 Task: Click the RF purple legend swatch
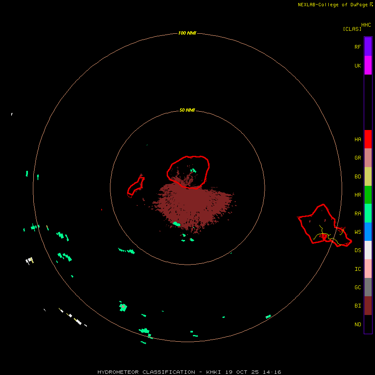pos(368,47)
